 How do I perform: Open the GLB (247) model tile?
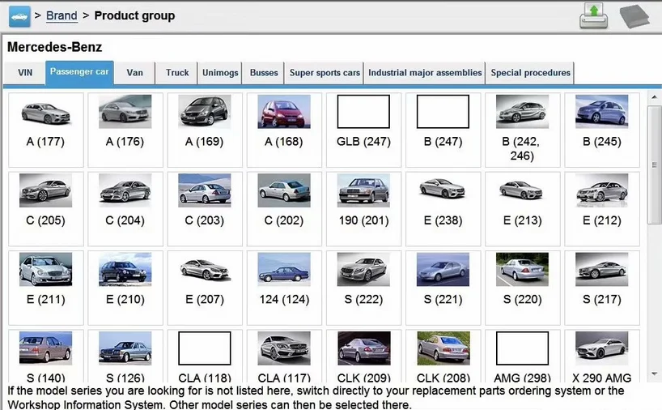click(x=363, y=130)
